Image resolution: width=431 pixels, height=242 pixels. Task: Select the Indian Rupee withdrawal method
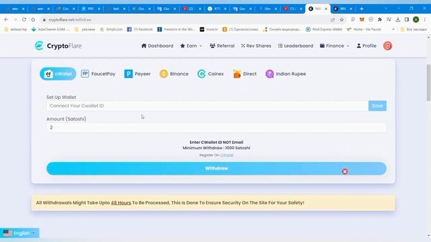click(286, 74)
